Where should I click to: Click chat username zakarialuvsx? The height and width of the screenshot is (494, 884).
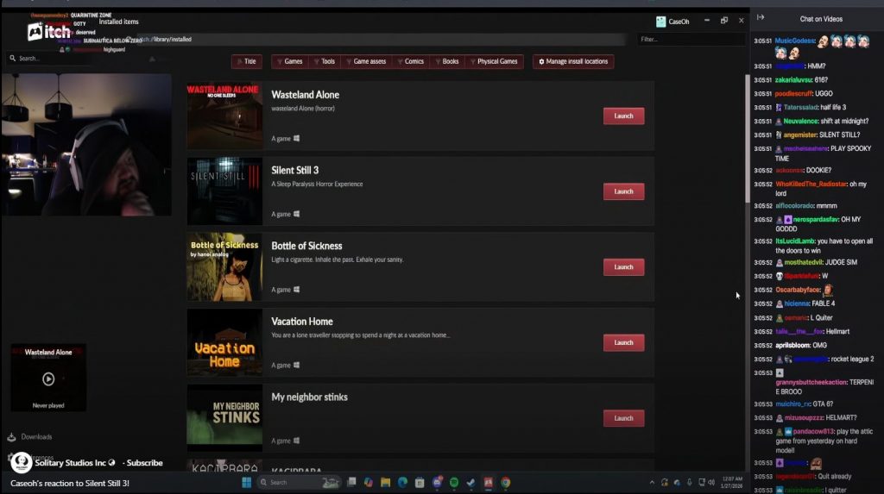[794, 80]
